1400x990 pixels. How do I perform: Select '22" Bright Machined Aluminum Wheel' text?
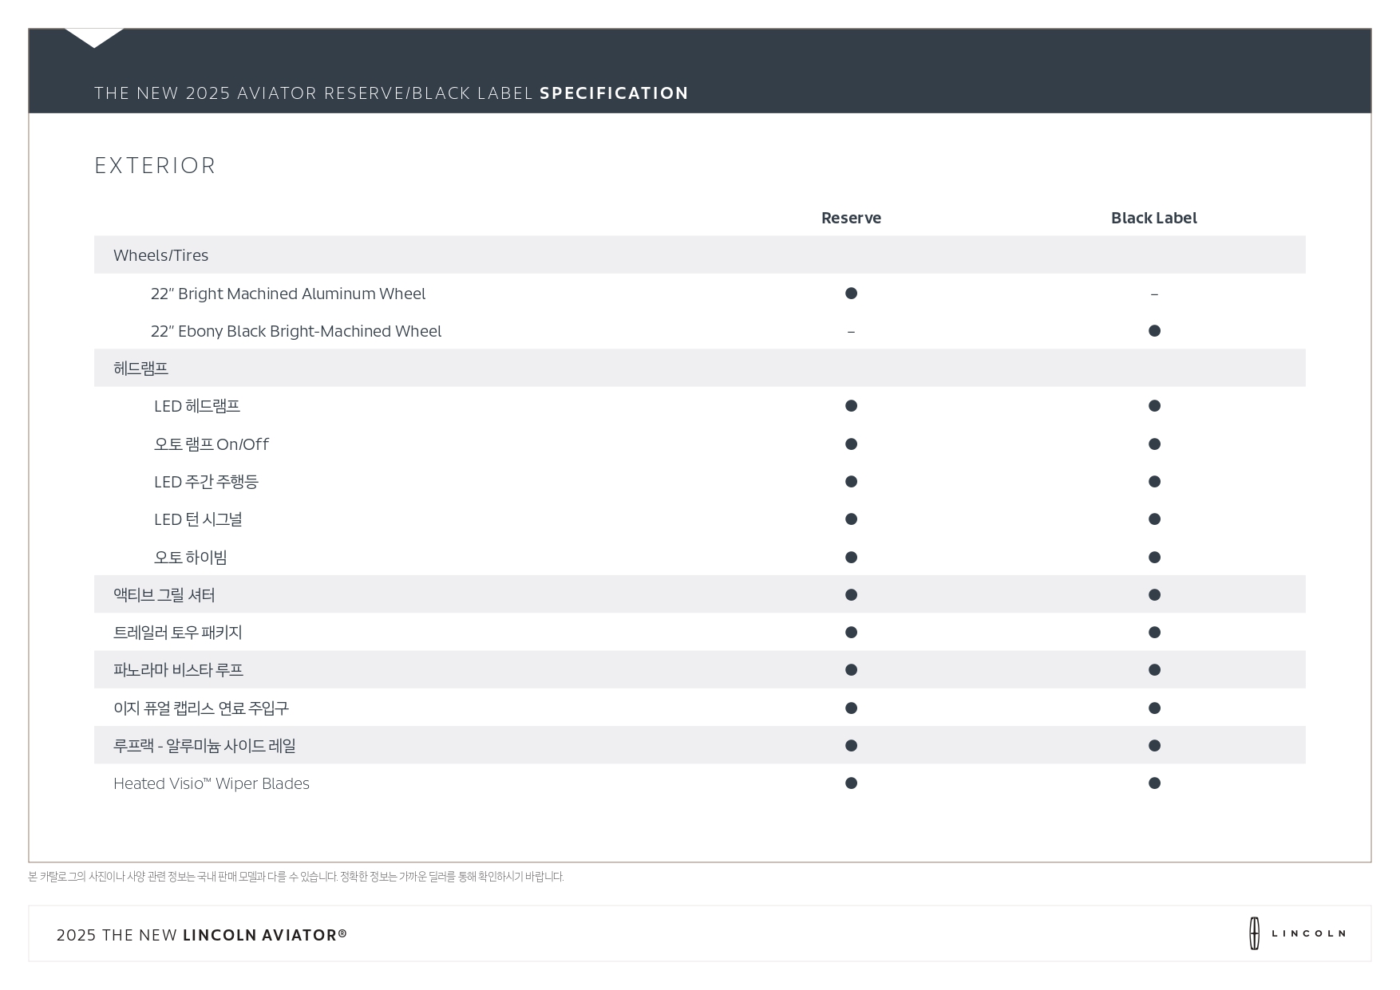[288, 294]
